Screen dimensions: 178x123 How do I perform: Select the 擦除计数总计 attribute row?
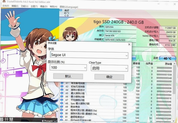point(116,90)
